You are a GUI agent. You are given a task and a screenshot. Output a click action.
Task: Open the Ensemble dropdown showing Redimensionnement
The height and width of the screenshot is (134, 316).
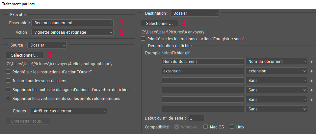[x=72, y=23]
